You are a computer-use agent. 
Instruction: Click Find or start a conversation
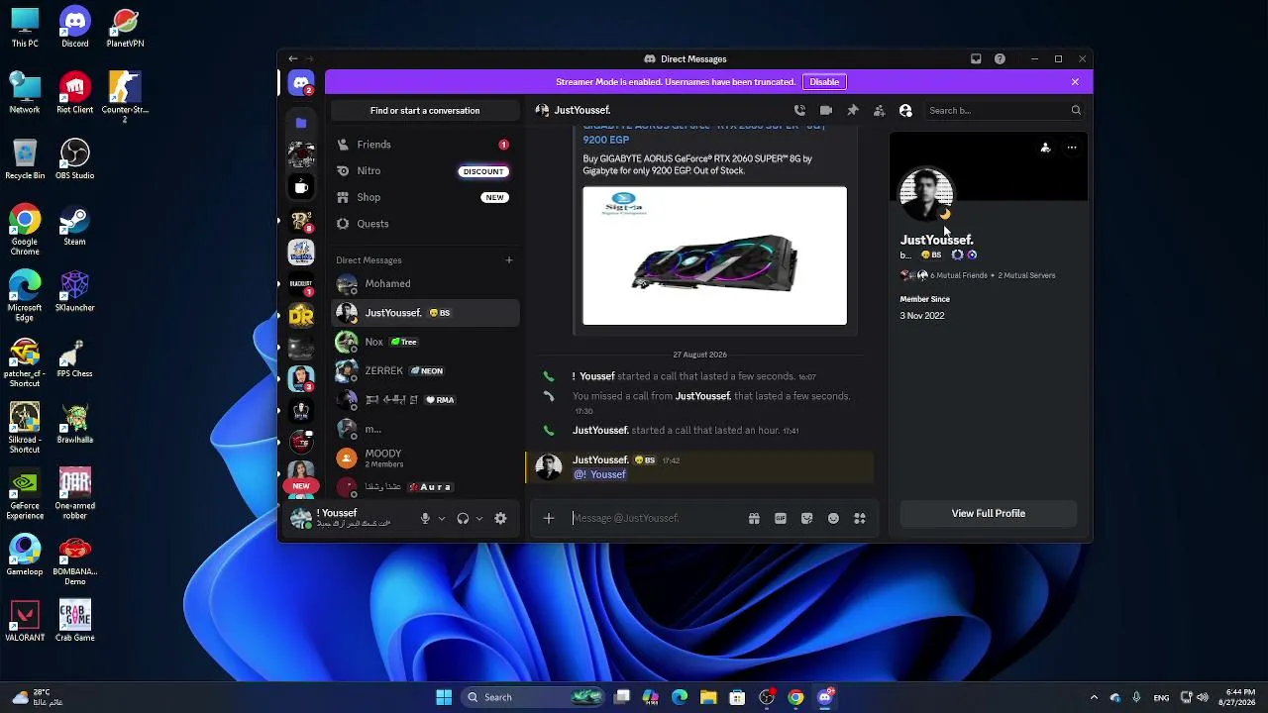click(x=425, y=111)
